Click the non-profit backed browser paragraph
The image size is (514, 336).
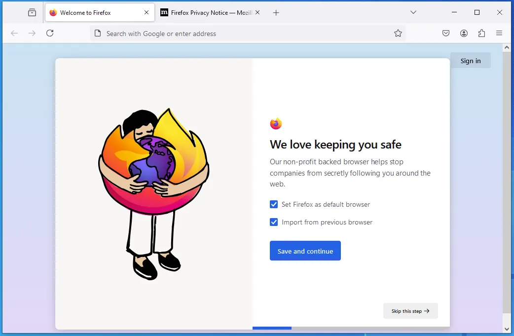coord(350,173)
